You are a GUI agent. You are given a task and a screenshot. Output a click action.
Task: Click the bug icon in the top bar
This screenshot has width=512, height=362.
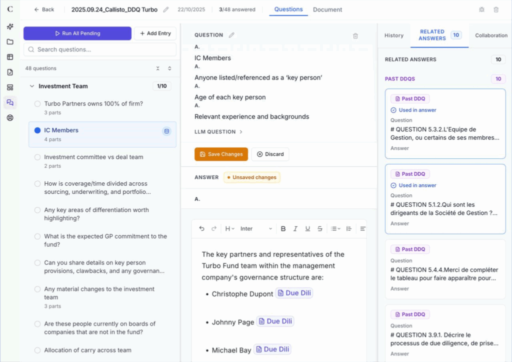coord(481,9)
